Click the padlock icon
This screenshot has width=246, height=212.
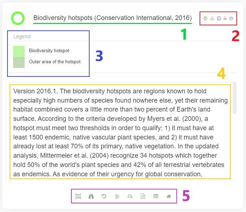tap(225, 18)
